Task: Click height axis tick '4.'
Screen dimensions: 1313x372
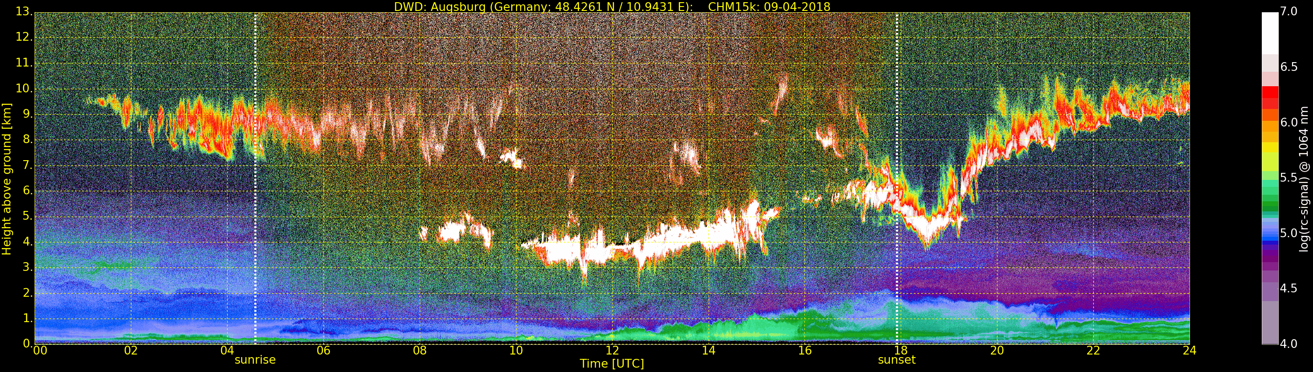Action: pyautogui.click(x=28, y=242)
